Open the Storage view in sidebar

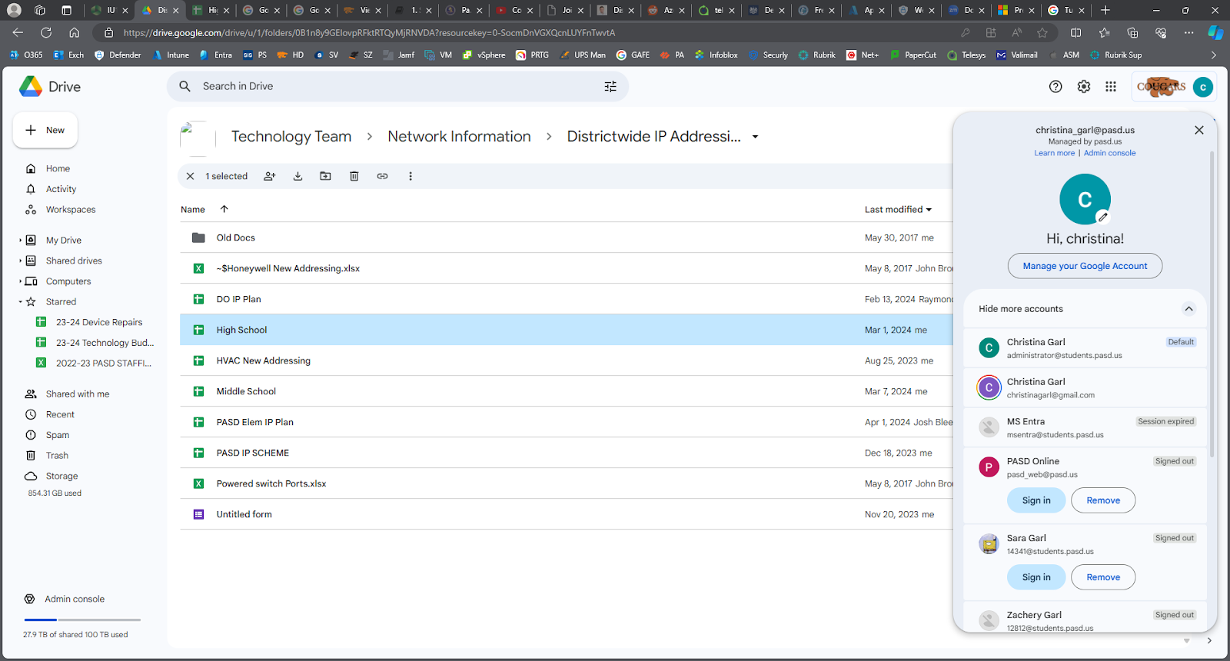[61, 477]
